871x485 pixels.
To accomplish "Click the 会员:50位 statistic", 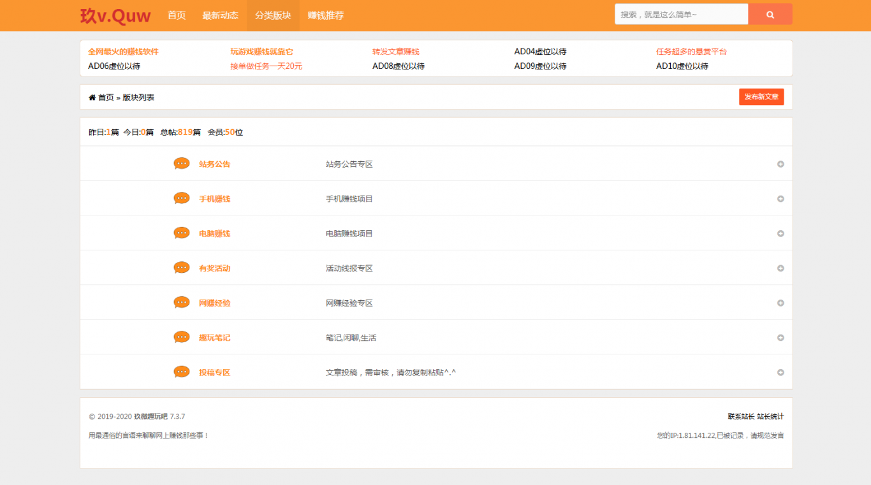I will [x=225, y=133].
